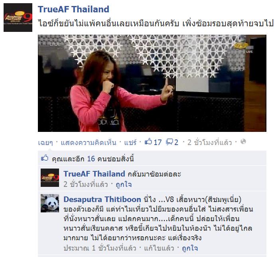
Task: Open the posted photo of the girl in pink
Action: (152, 83)
